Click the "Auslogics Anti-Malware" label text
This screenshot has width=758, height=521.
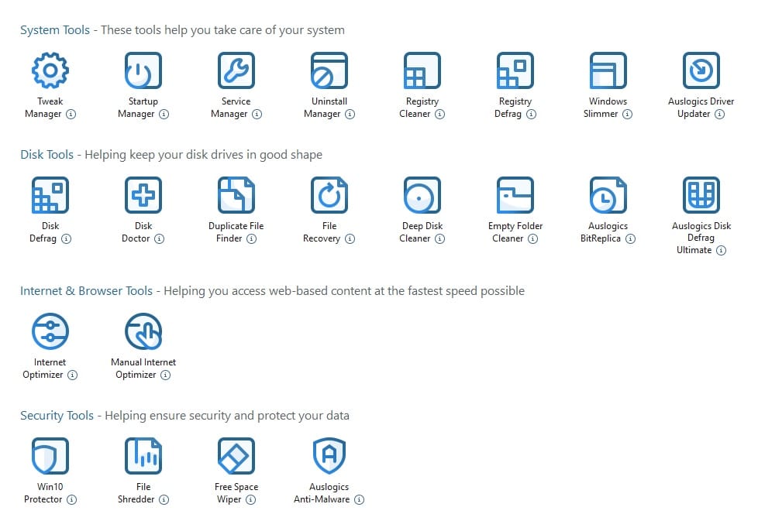point(322,493)
